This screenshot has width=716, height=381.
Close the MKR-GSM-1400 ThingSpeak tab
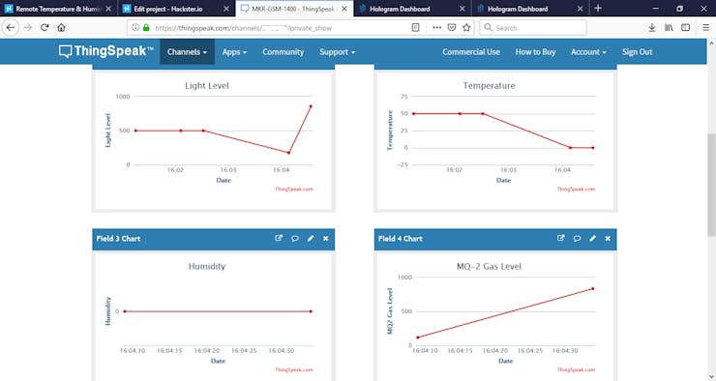[344, 8]
